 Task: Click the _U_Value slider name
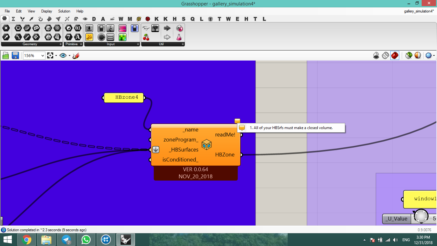pyautogui.click(x=397, y=219)
